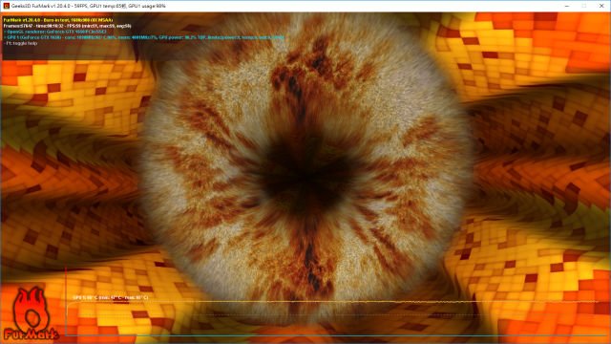Click the OpenGL renderer info line
This screenshot has height=344, width=611.
coord(55,32)
